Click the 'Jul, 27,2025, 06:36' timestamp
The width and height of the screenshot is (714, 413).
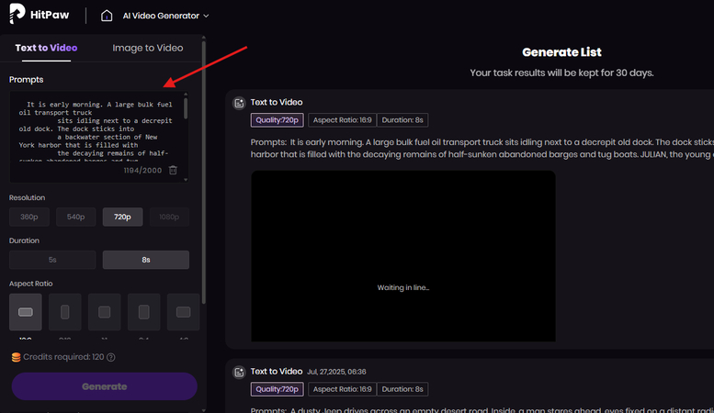point(336,372)
